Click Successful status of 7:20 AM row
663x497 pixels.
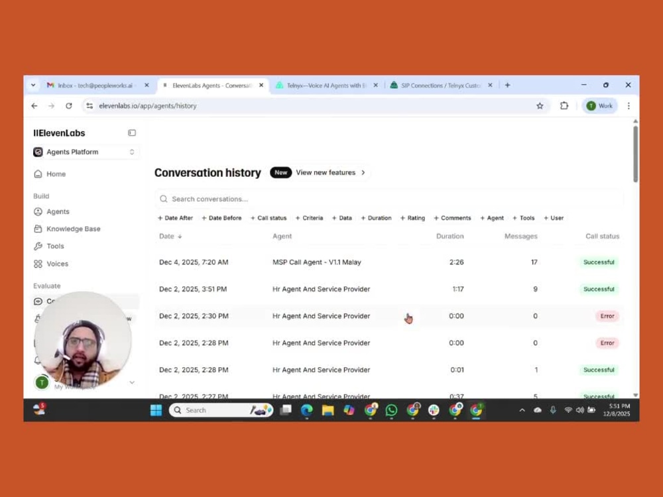[x=599, y=262]
